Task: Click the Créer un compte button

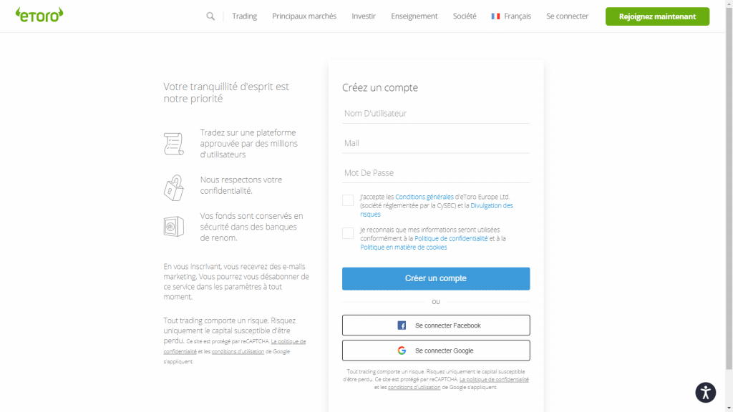Action: [x=436, y=278]
